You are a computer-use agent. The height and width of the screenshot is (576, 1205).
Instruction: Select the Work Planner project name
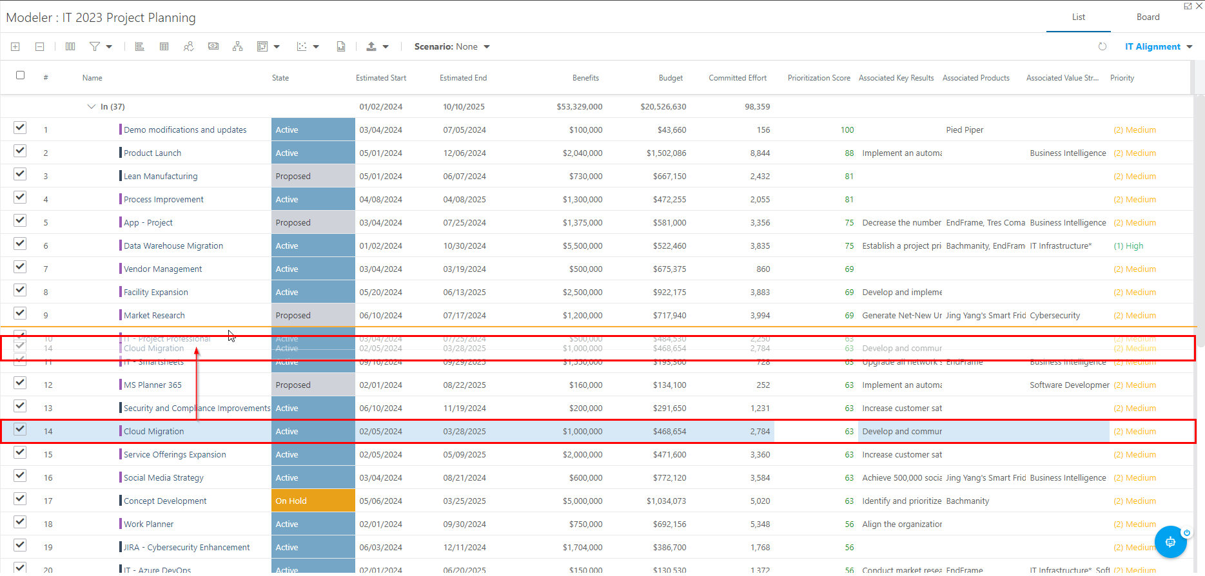click(149, 524)
